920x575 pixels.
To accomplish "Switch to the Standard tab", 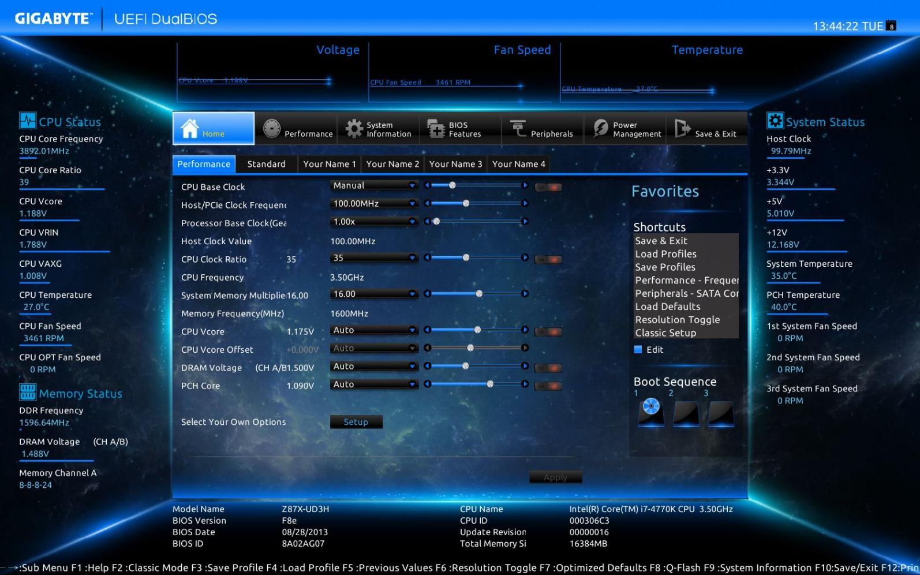I will coord(266,164).
